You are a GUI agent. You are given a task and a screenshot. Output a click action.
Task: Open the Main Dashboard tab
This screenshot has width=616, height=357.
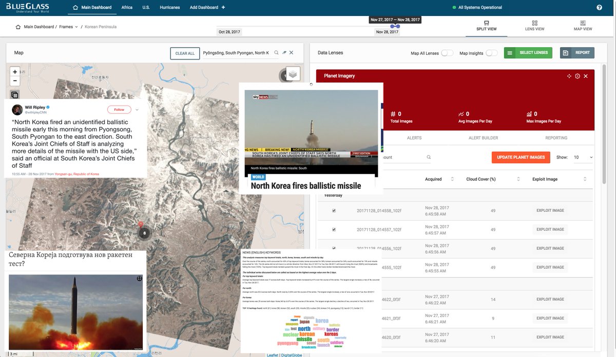click(x=92, y=8)
